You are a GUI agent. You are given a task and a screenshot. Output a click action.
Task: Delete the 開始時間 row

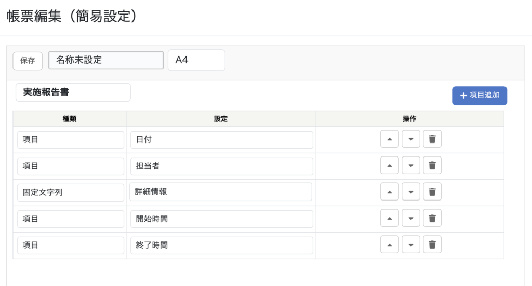[x=432, y=218]
